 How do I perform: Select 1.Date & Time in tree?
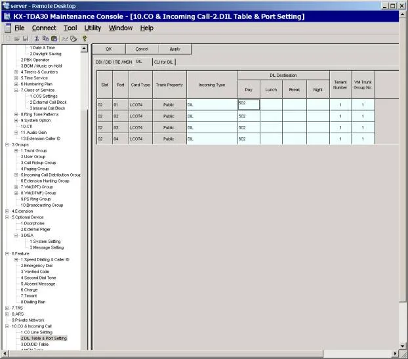(42, 48)
